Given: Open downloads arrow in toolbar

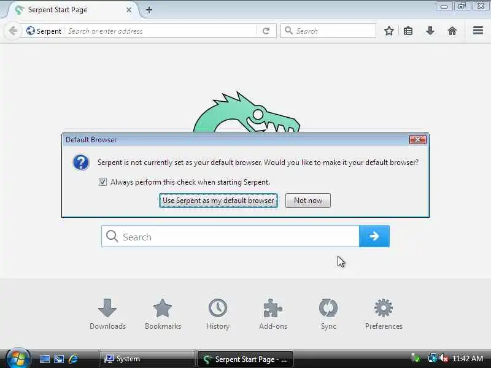Looking at the screenshot, I should click(430, 31).
